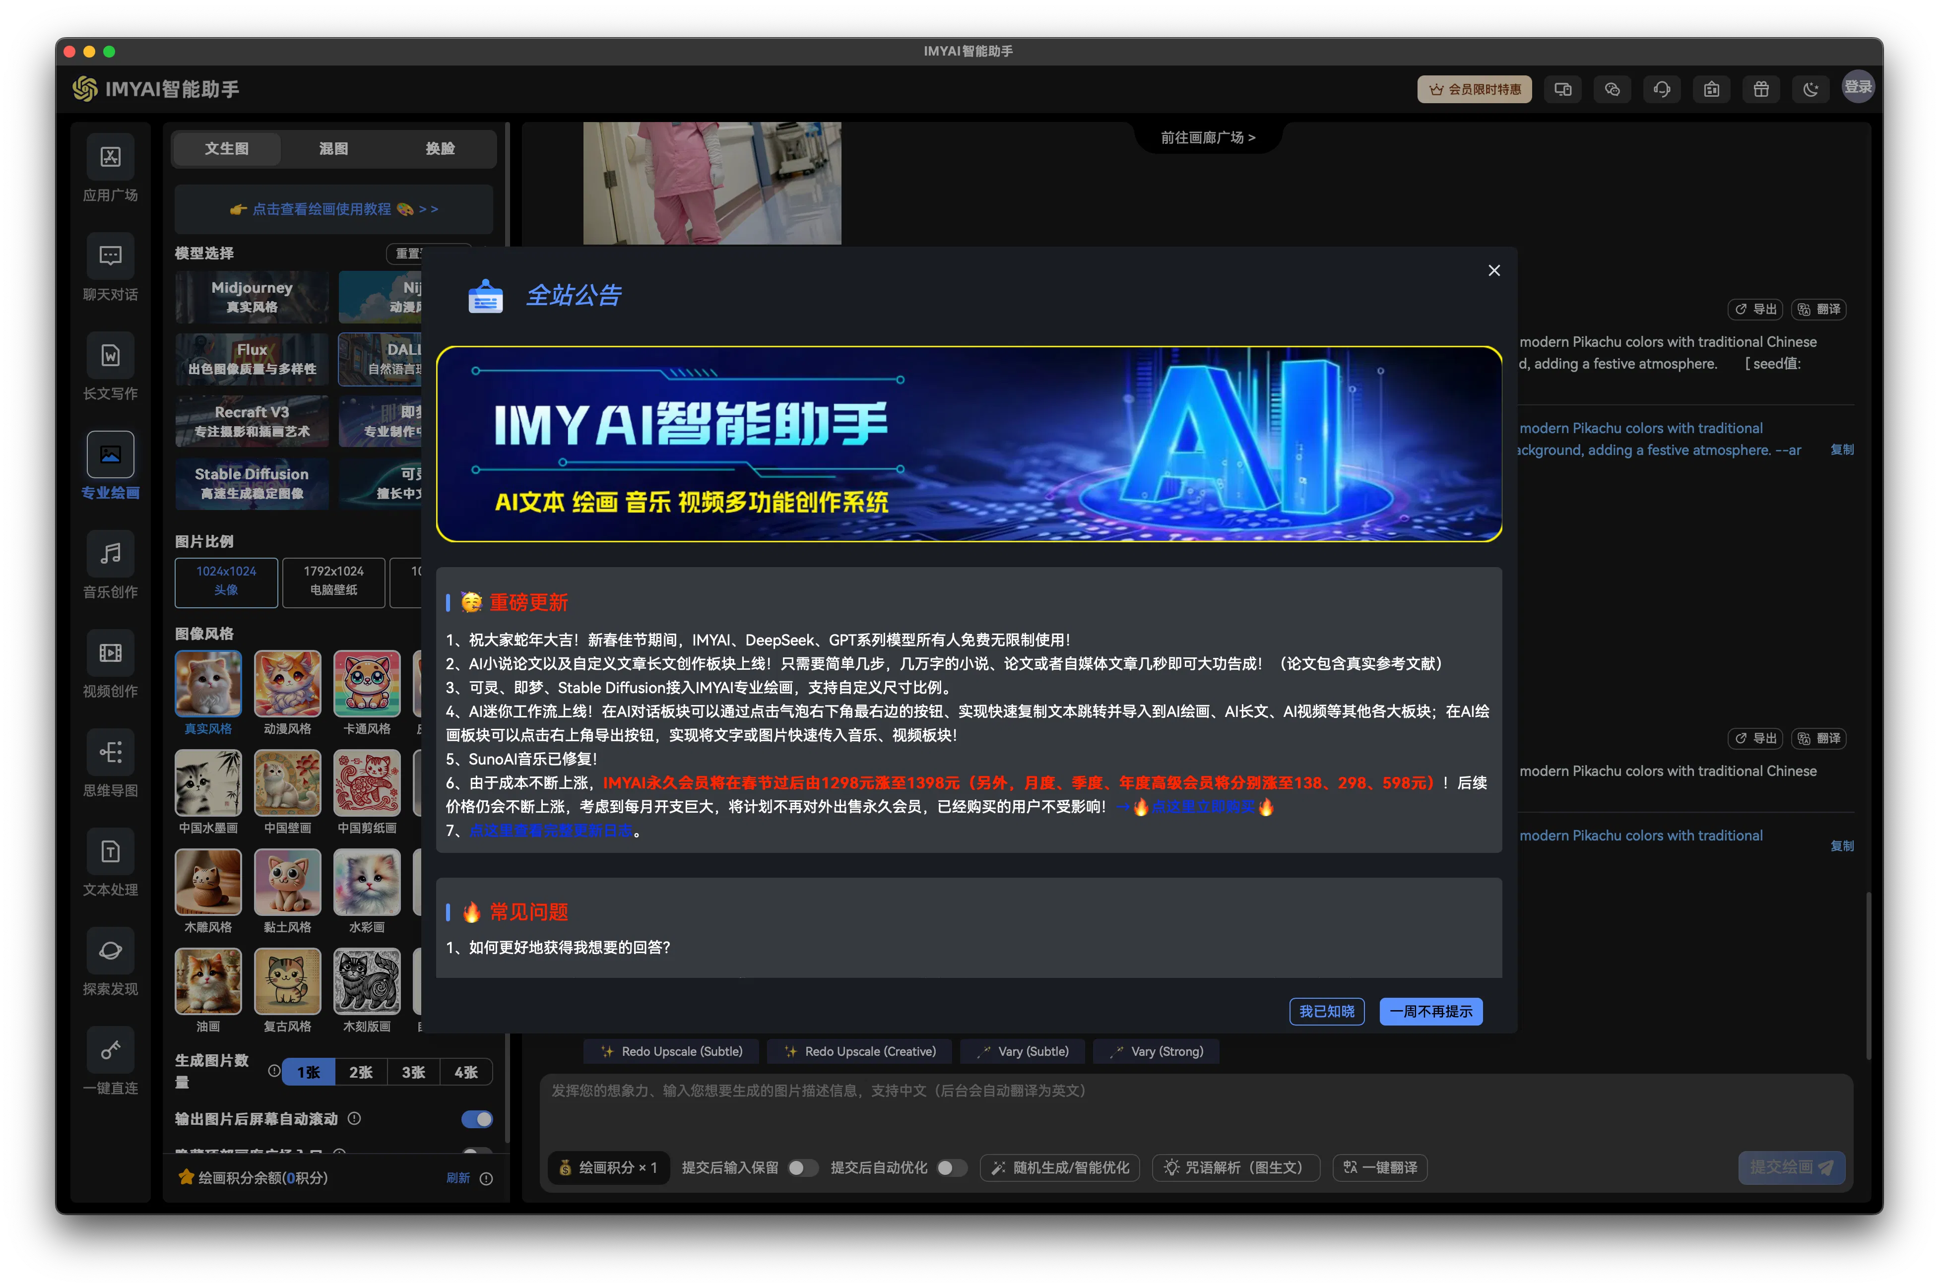Open the 视频创作 video sidebar icon
This screenshot has width=1939, height=1288.
[x=110, y=653]
